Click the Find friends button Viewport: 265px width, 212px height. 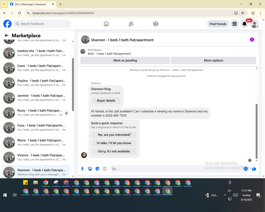218,24
